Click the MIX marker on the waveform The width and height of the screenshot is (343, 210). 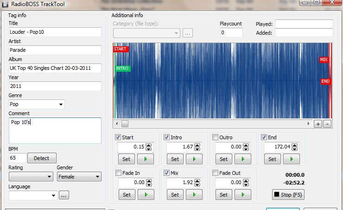pos(324,60)
